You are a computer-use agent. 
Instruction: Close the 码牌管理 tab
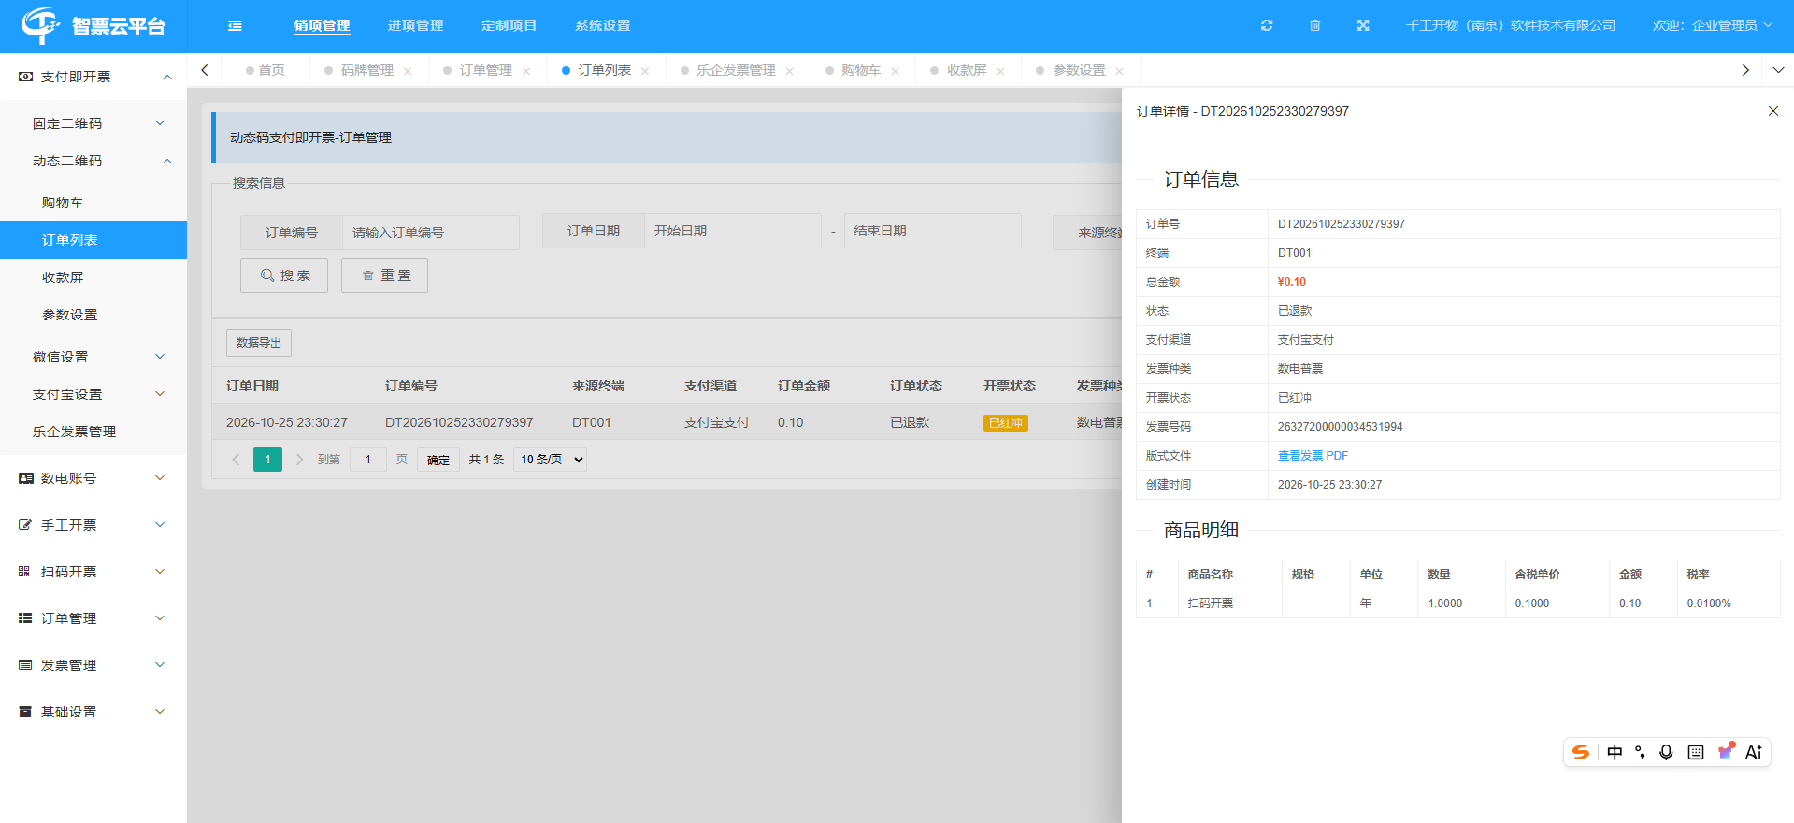[x=408, y=71]
